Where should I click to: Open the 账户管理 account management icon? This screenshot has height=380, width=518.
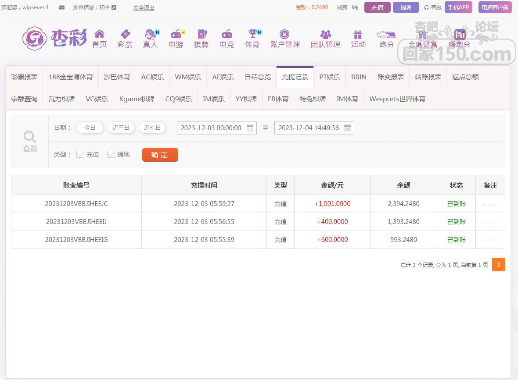point(284,34)
